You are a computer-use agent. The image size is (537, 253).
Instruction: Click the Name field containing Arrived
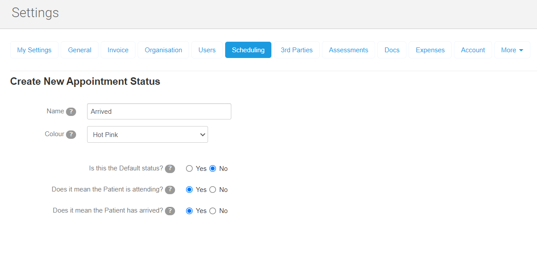coord(159,112)
